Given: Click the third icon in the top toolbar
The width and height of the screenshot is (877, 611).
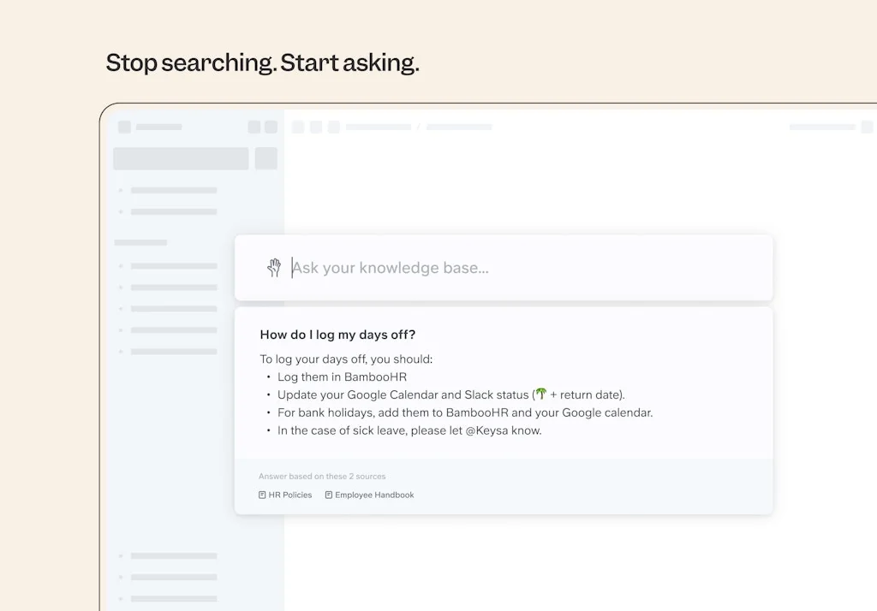Looking at the screenshot, I should pos(334,127).
